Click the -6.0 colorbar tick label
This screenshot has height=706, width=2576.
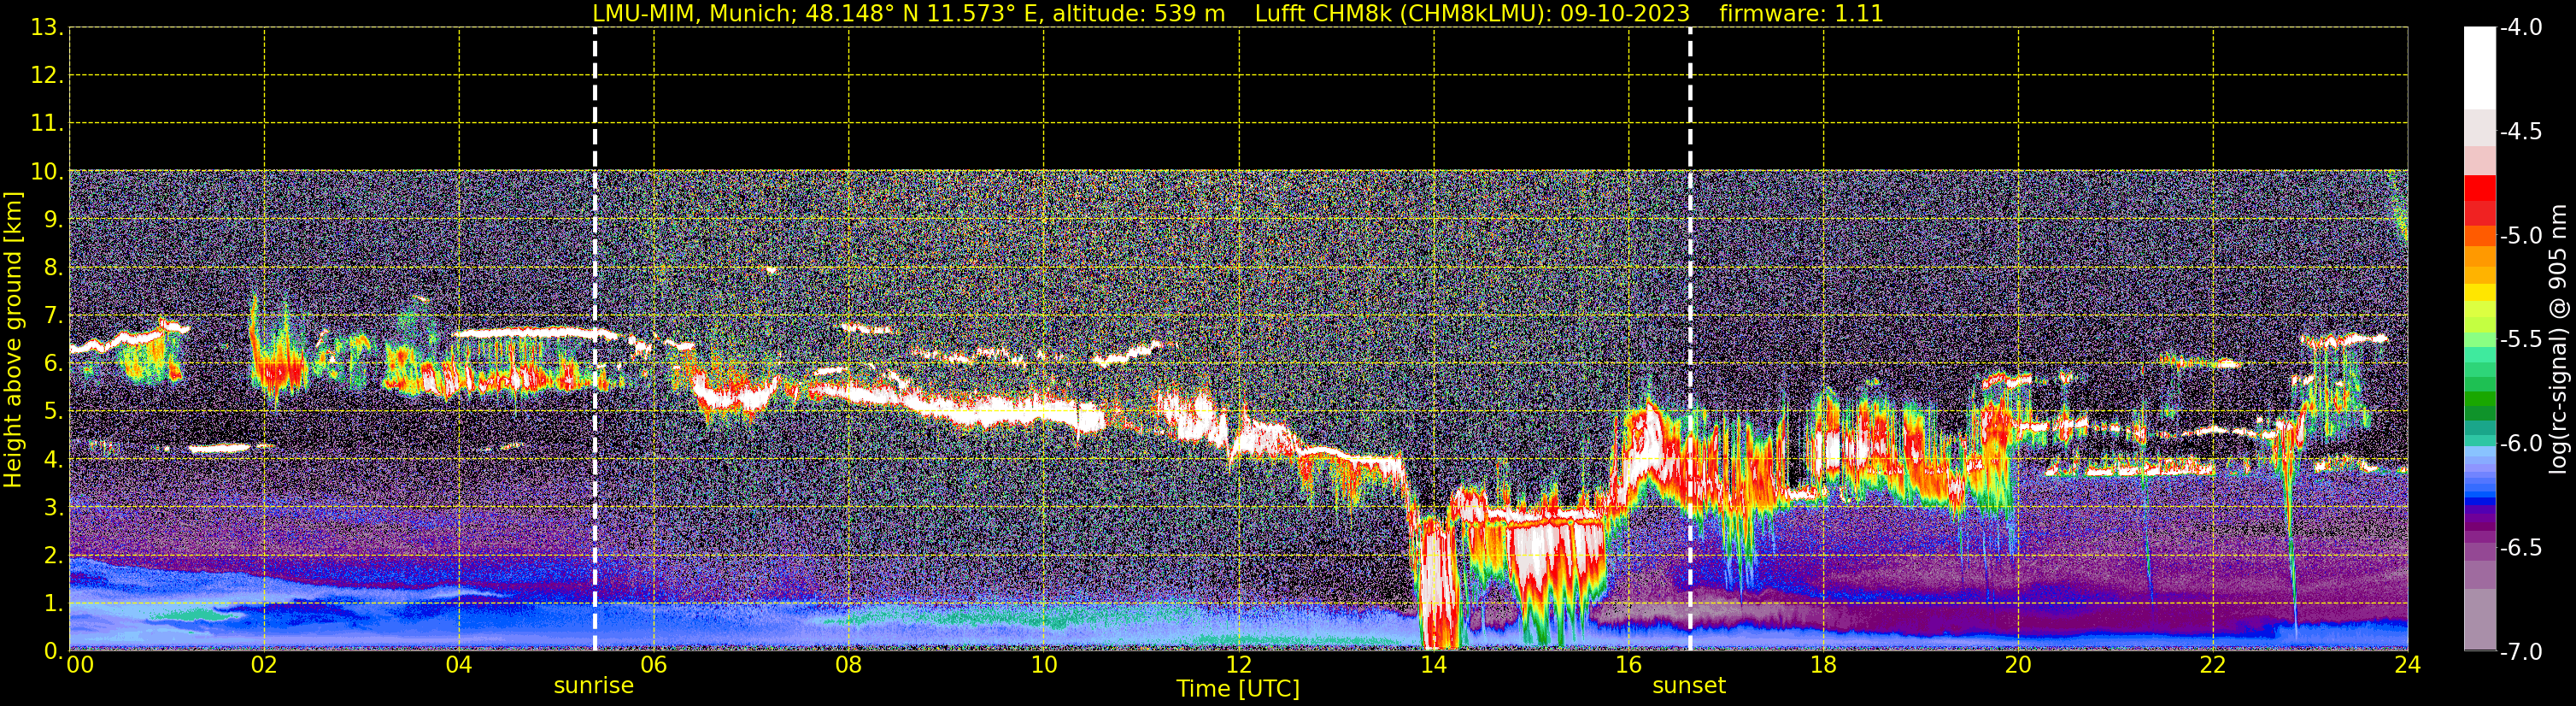tap(2520, 443)
